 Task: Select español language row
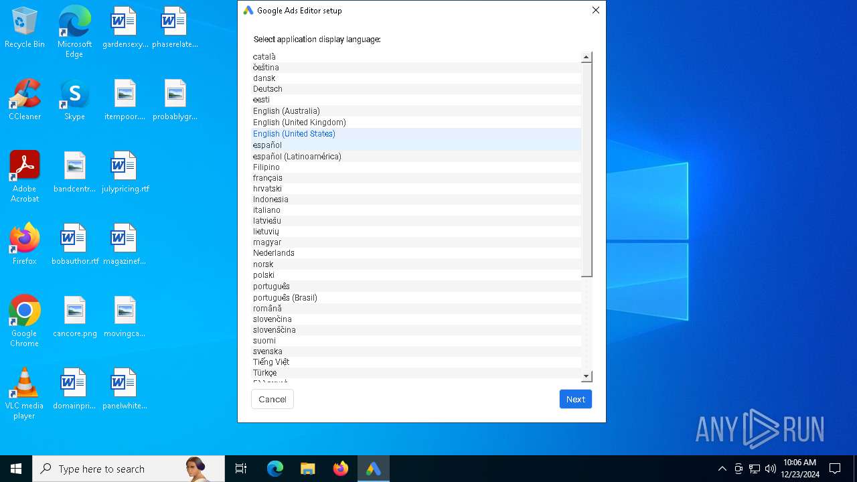(416, 145)
